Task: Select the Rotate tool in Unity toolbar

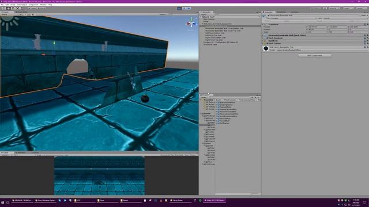Action: pyautogui.click(x=13, y=8)
